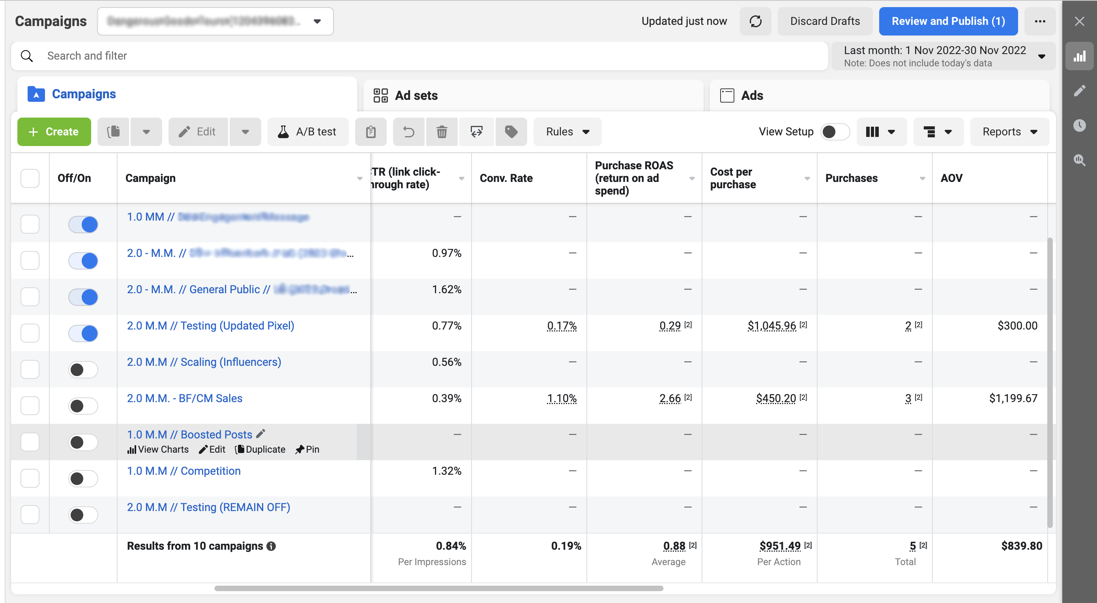Screen dimensions: 1097x603
Task: Open the date range selector for Last month
Action: [x=943, y=56]
